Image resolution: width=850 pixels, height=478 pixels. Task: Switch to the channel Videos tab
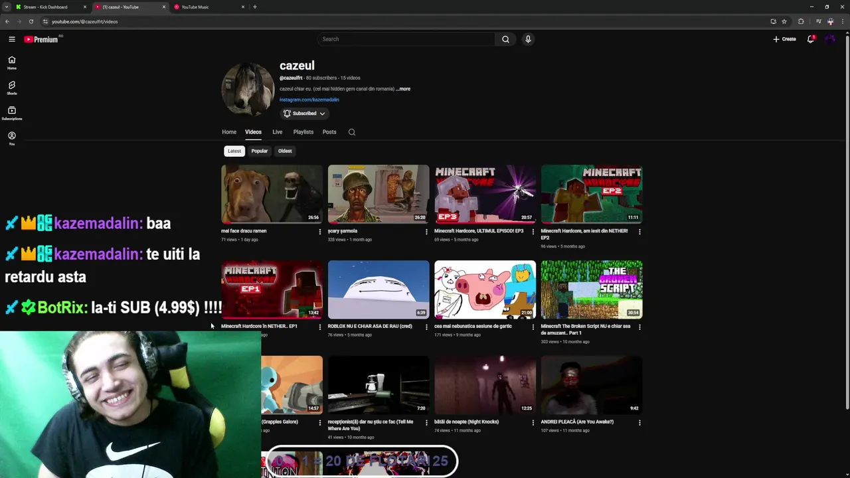pos(253,132)
